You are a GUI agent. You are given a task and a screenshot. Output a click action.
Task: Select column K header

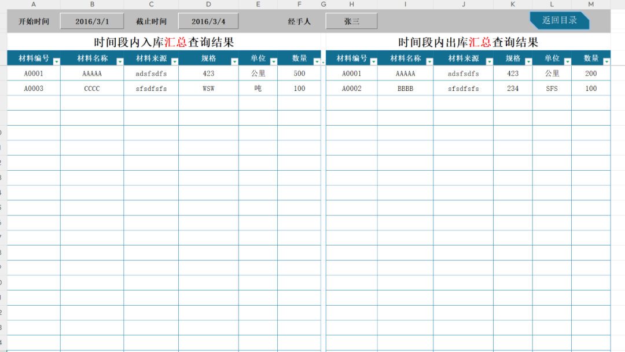point(513,4)
